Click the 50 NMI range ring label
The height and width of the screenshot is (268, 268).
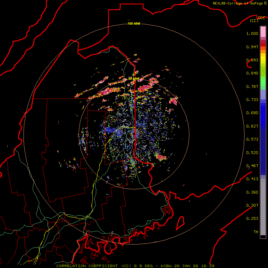coord(134,79)
